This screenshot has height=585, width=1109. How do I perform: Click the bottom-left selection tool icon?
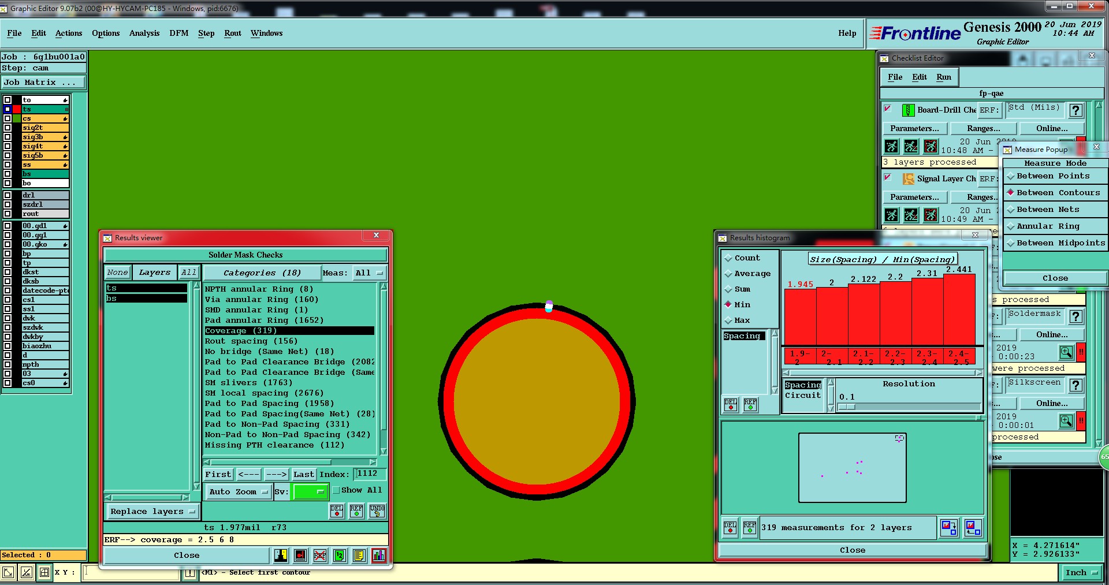8,572
